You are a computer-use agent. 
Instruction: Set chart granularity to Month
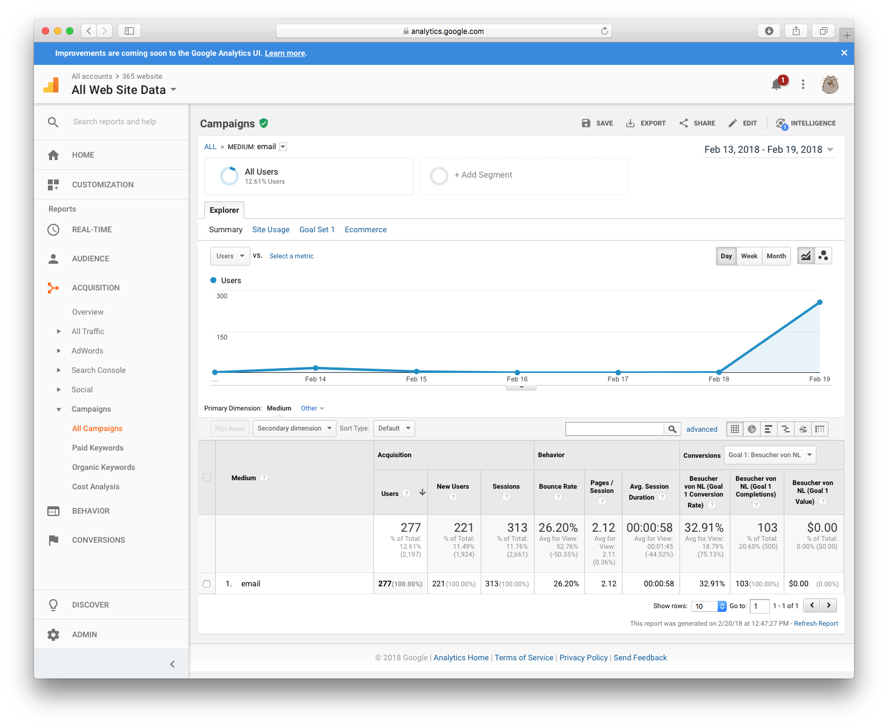click(x=776, y=256)
